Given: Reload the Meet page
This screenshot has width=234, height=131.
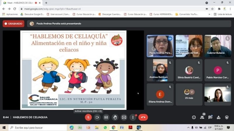Looking at the screenshot, I should [15, 9].
